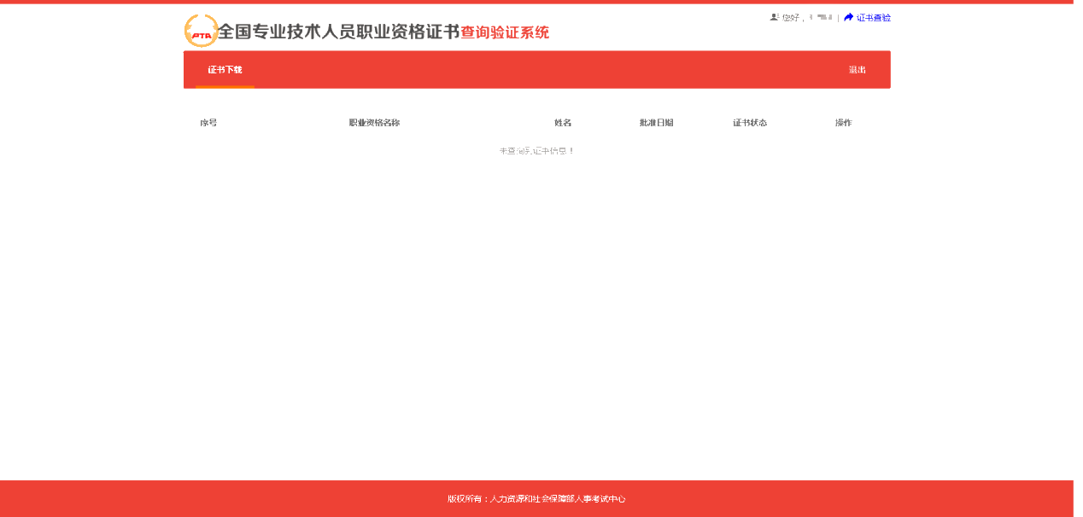Viewport: 1083px width, 517px height.
Task: Click the no-certificate-found message text
Action: coord(537,151)
